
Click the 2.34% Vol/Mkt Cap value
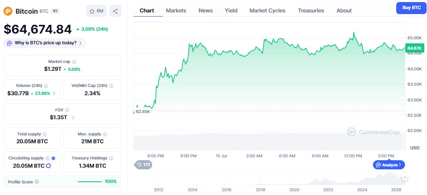pyautogui.click(x=92, y=93)
